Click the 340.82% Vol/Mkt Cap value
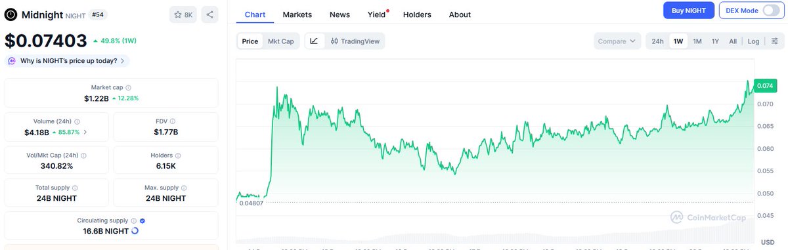The width and height of the screenshot is (788, 250). tap(57, 166)
